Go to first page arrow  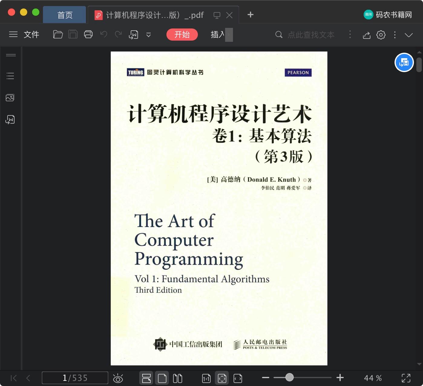[14, 378]
